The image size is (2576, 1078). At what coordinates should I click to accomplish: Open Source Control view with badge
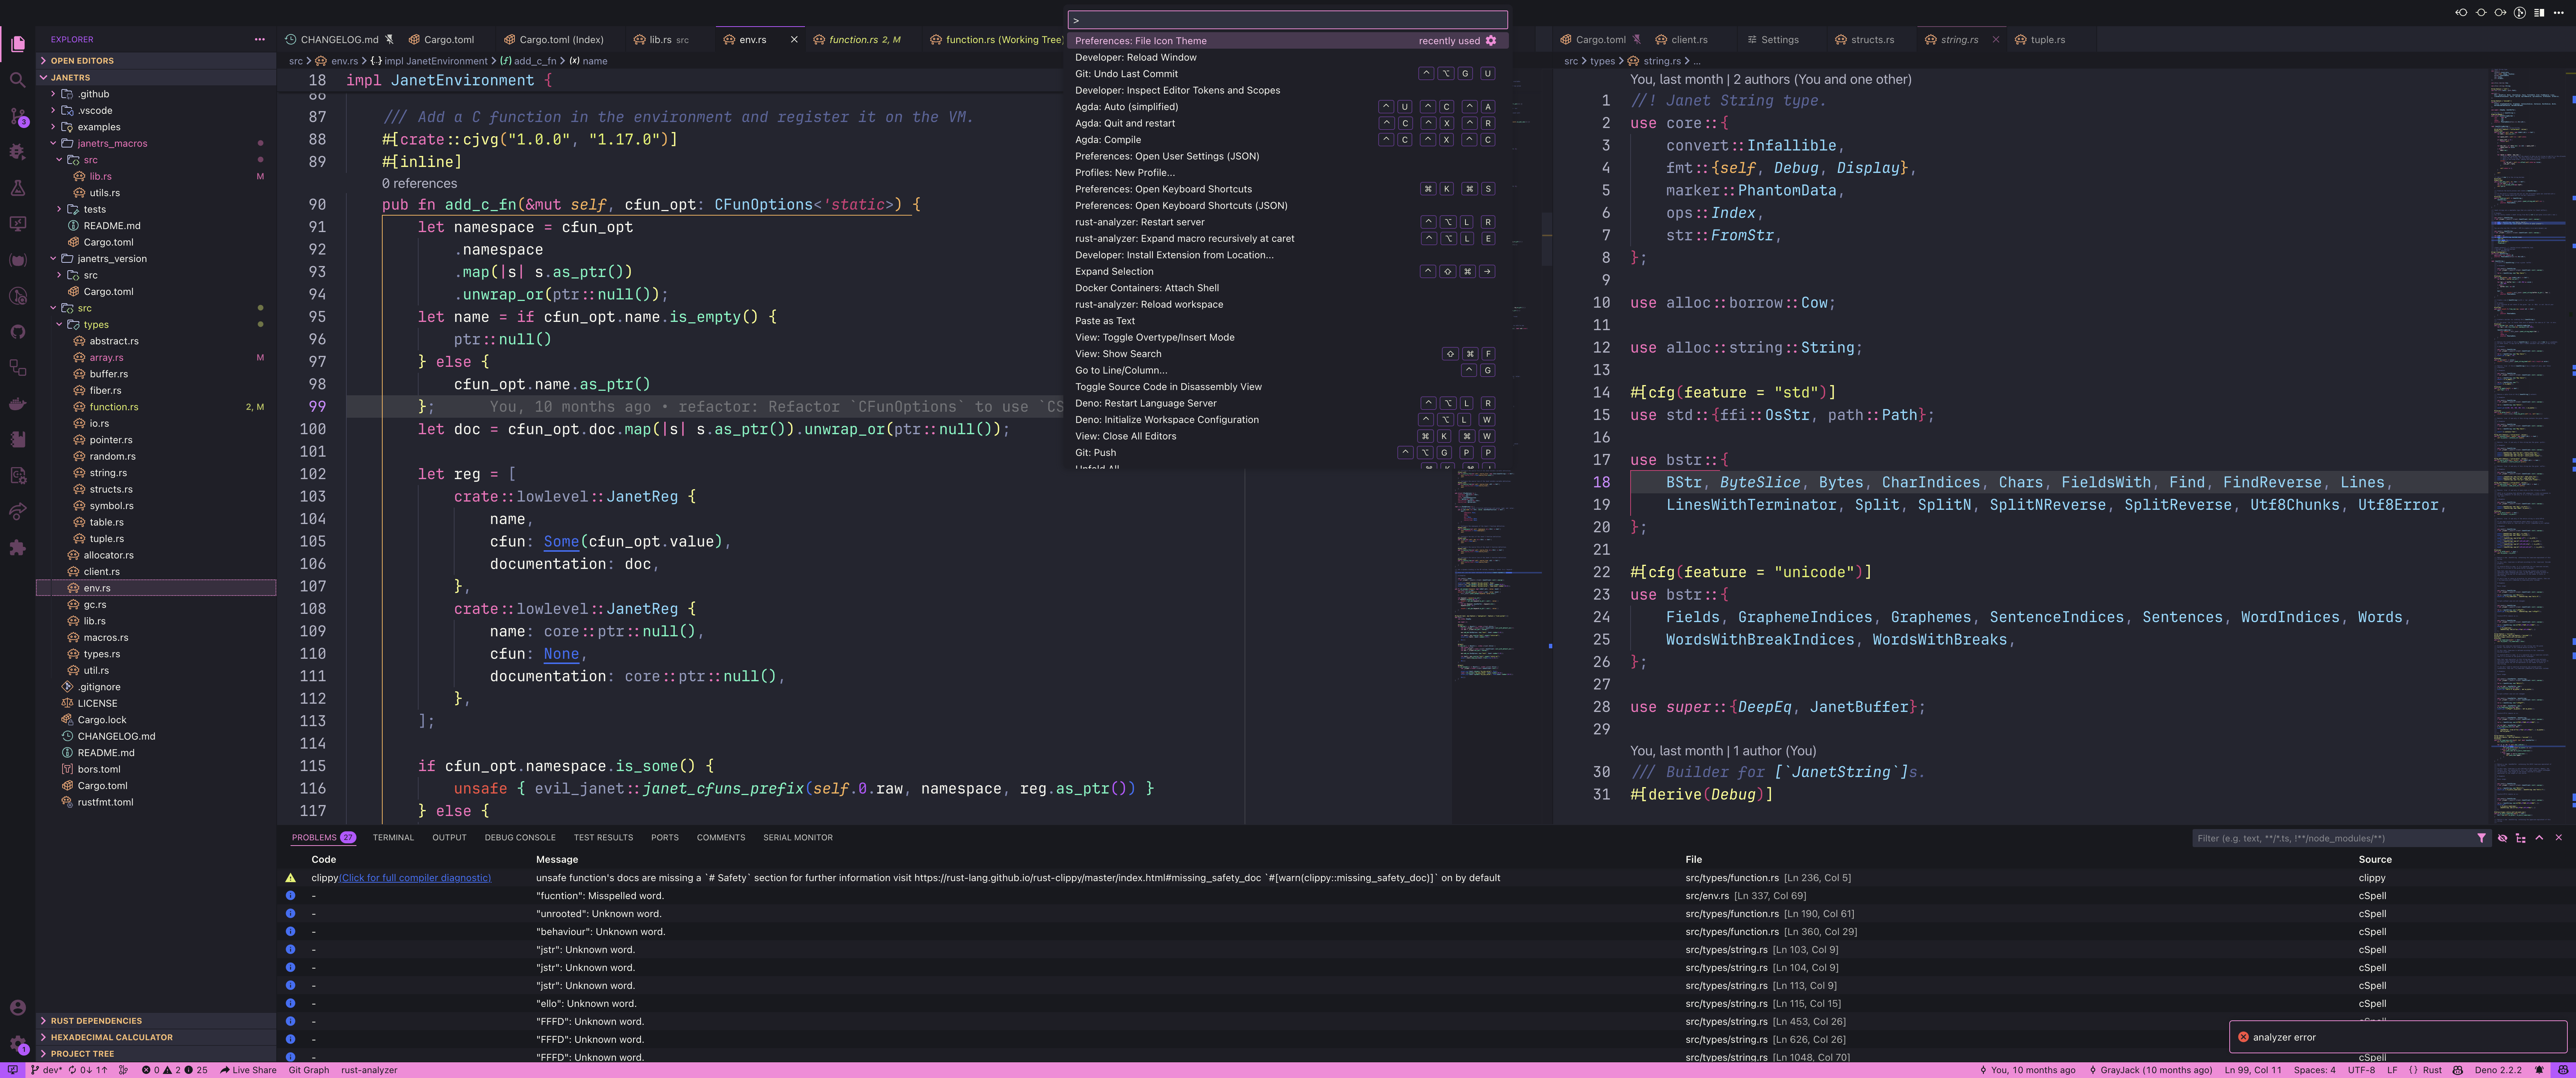tap(17, 116)
